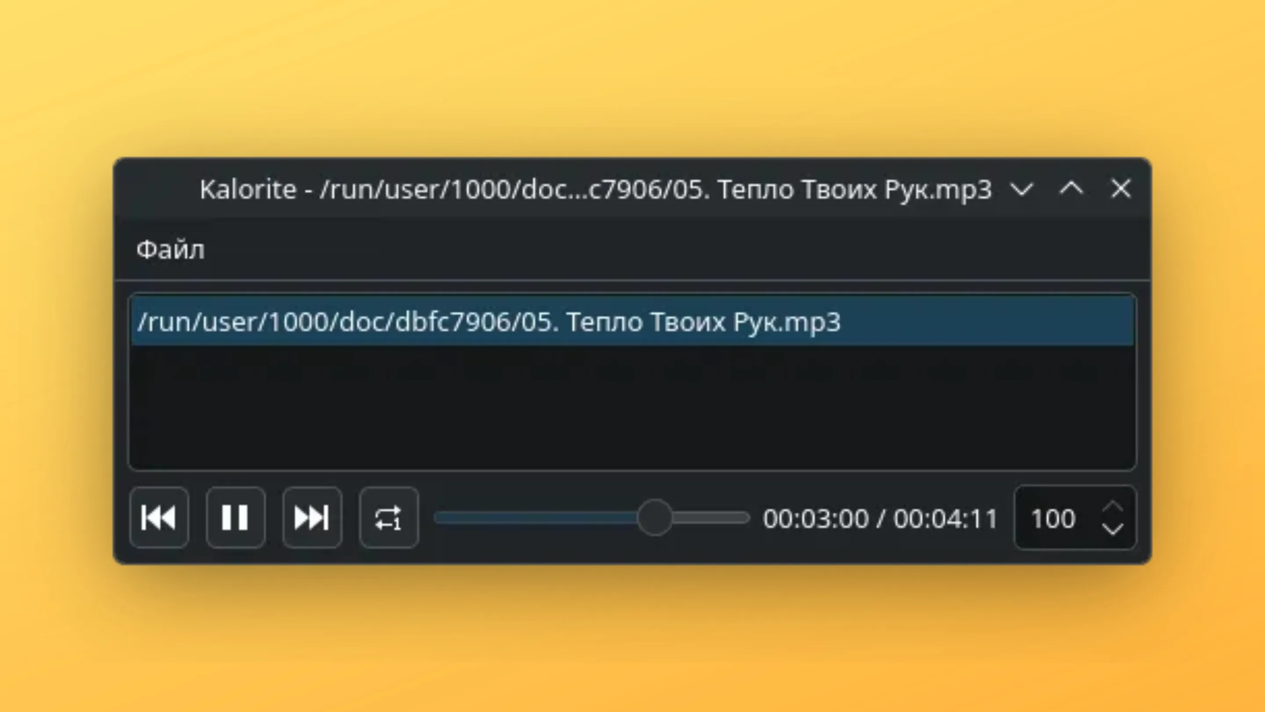Skip forward to the next track
The height and width of the screenshot is (712, 1265).
[312, 517]
